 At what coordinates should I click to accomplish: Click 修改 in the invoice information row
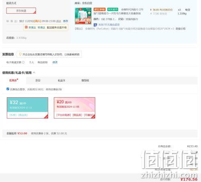pos(55,62)
